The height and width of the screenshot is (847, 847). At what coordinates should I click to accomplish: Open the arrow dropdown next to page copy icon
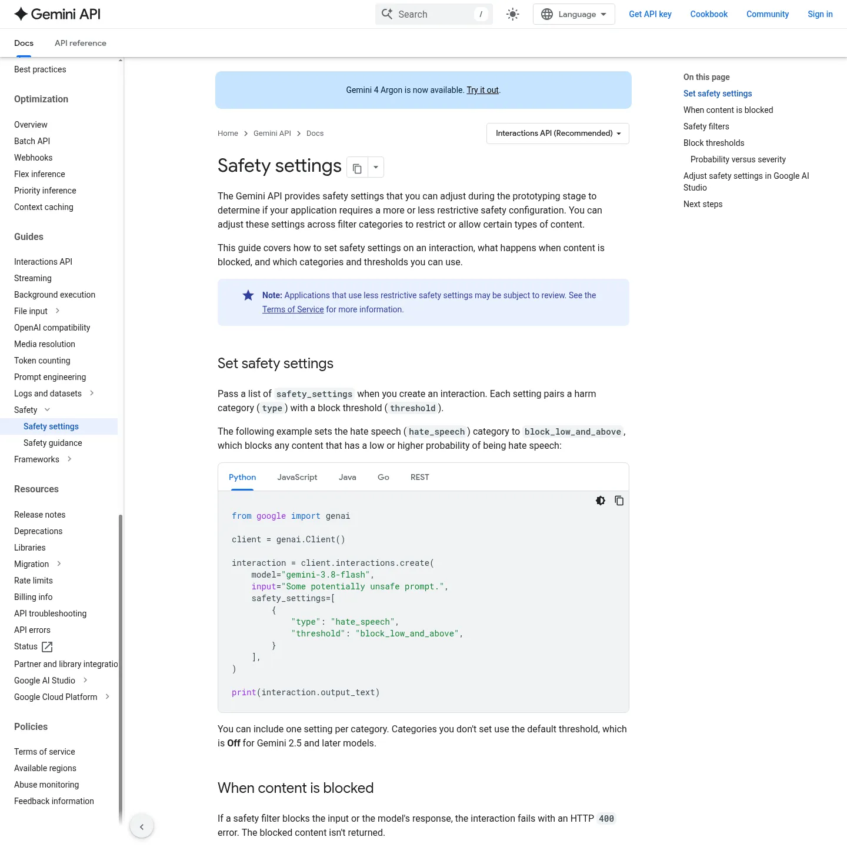376,168
